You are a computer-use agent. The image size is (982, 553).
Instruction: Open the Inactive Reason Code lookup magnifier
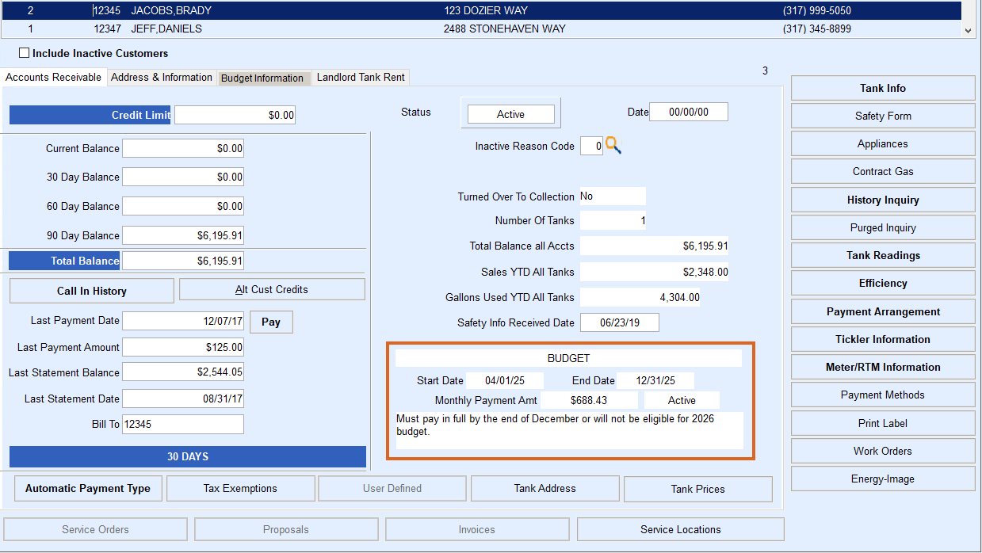613,145
